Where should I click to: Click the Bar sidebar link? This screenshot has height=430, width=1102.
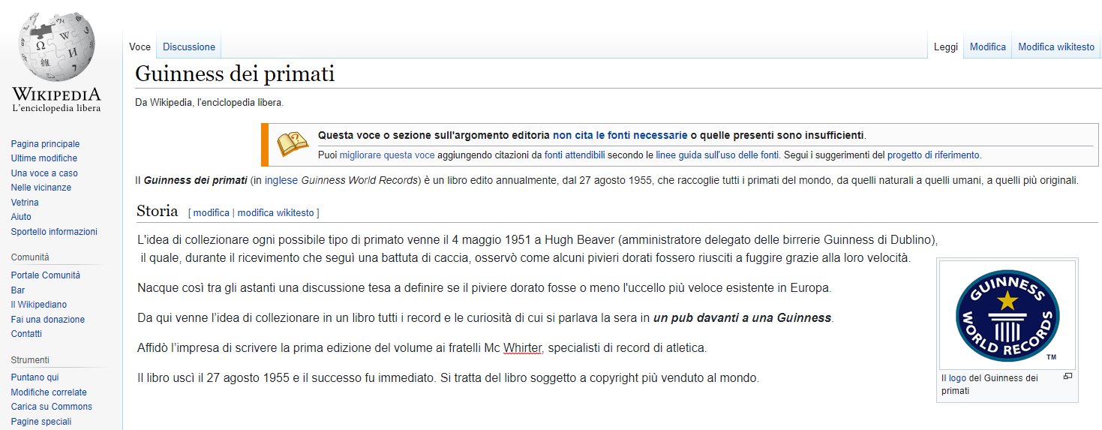(x=18, y=290)
